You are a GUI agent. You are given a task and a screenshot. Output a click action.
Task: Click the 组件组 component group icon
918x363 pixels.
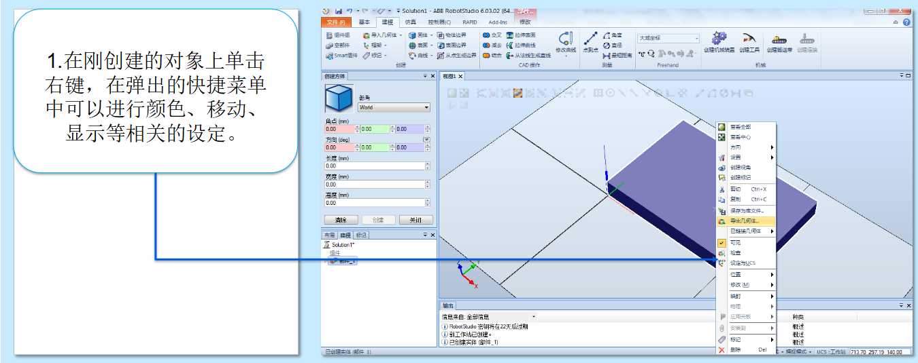338,35
